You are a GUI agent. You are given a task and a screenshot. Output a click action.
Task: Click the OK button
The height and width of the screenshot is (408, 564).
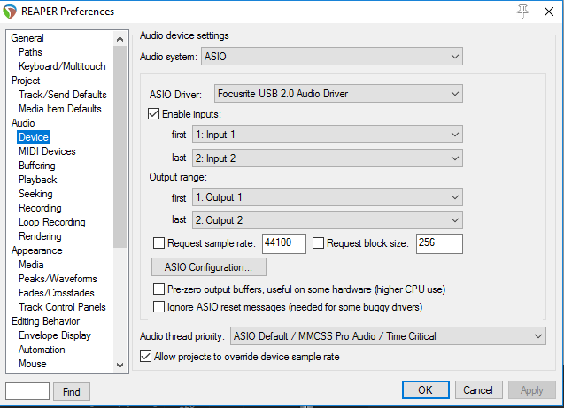coord(426,390)
